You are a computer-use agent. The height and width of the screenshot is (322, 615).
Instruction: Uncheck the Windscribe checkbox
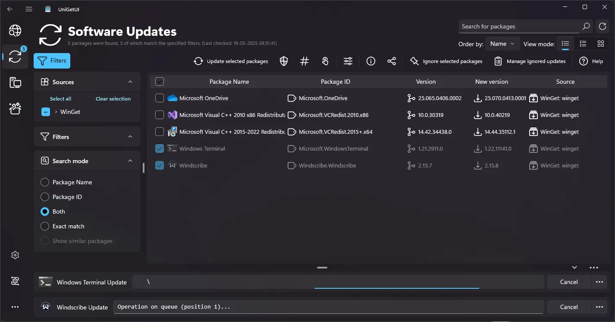coord(160,165)
